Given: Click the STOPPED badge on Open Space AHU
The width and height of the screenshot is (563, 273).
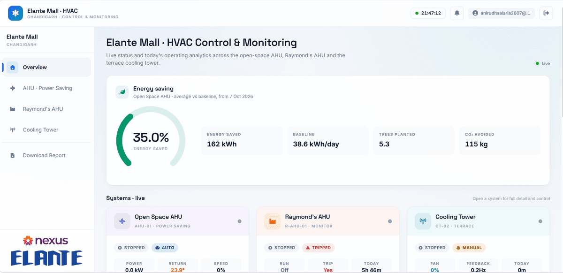Looking at the screenshot, I should click(x=131, y=248).
